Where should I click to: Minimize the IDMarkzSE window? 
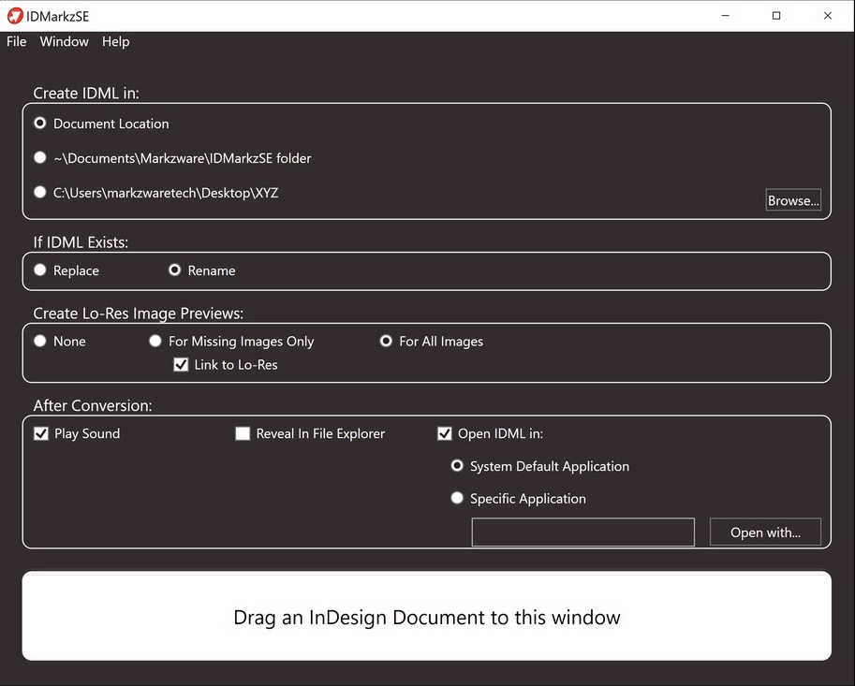tap(725, 16)
